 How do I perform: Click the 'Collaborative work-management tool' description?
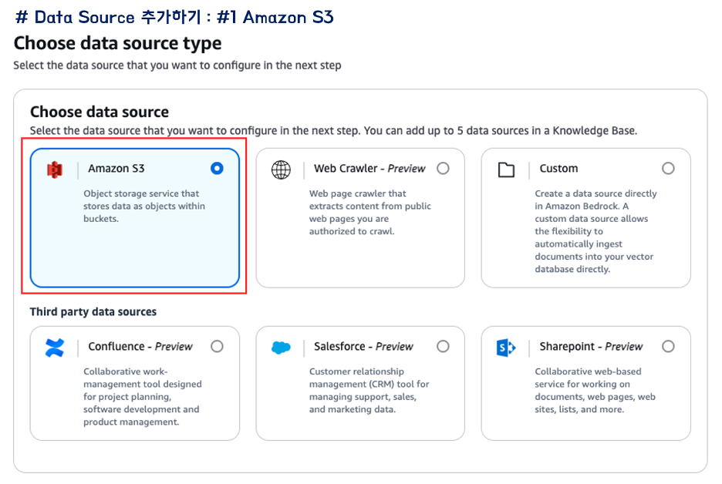[x=142, y=397]
